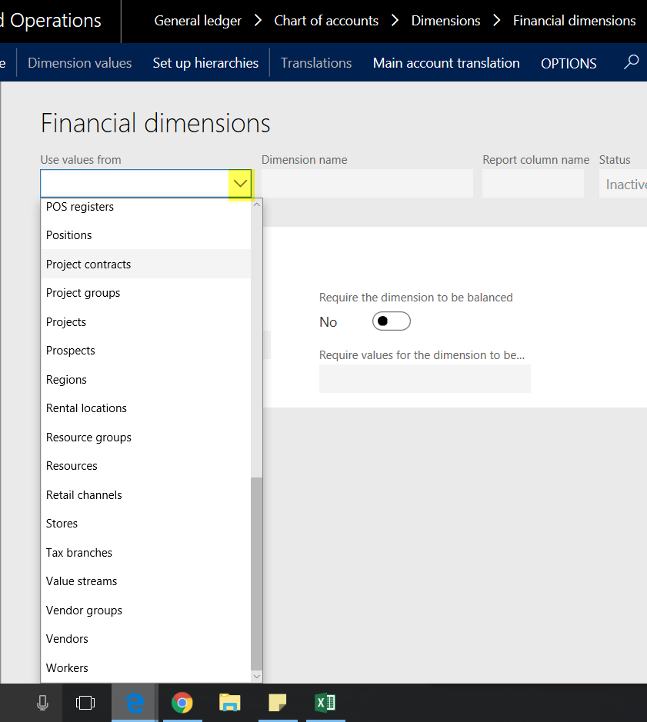647x722 pixels.
Task: Open the OPTIONS menu
Action: pos(569,63)
